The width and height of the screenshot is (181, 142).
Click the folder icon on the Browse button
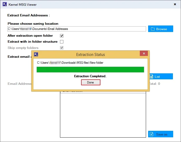153,29
